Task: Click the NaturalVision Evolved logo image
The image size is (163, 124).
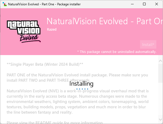Action: [24, 32]
